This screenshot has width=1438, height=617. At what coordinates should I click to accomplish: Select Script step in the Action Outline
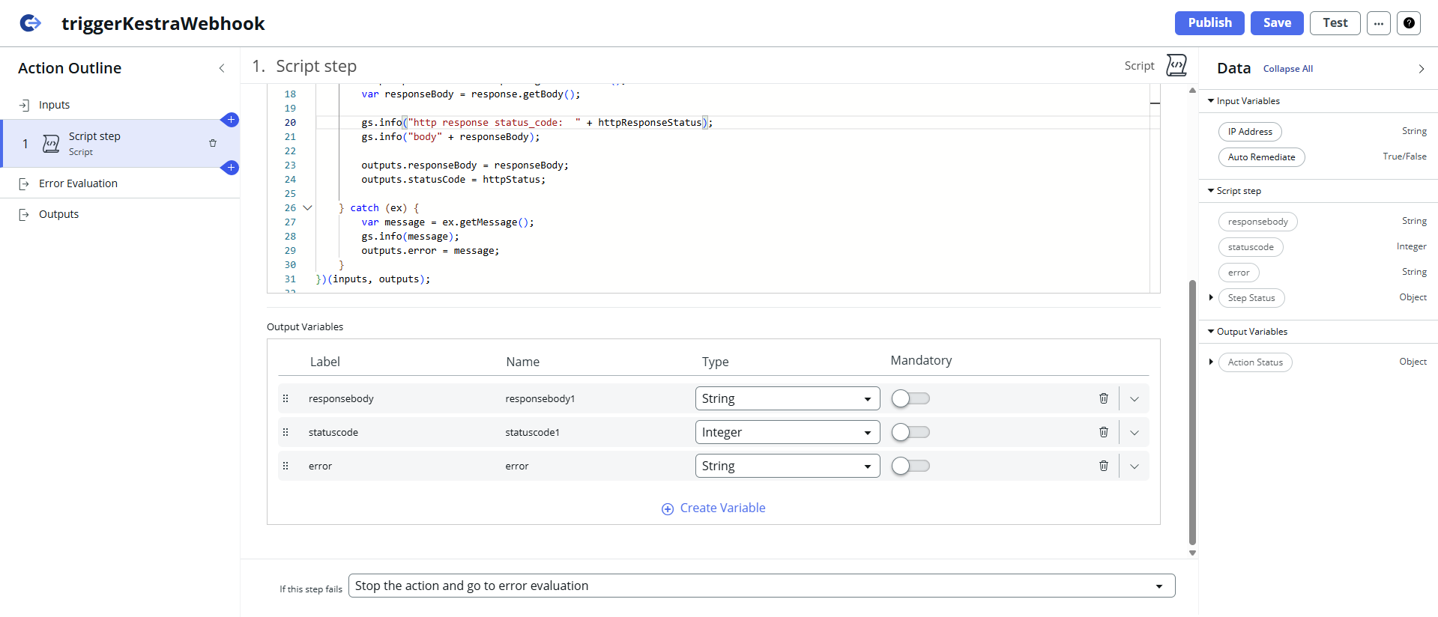tap(120, 143)
